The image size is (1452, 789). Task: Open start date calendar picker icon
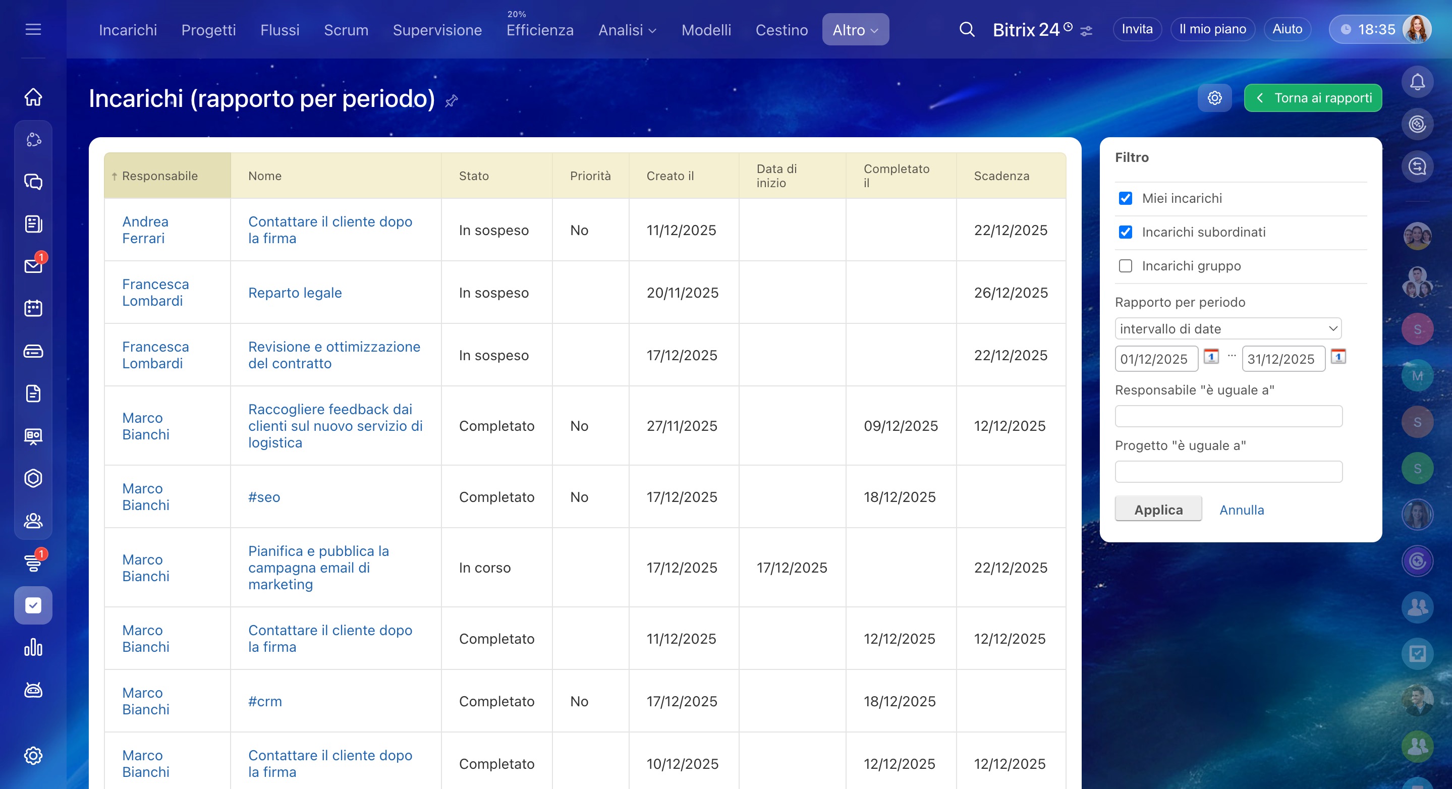1211,357
